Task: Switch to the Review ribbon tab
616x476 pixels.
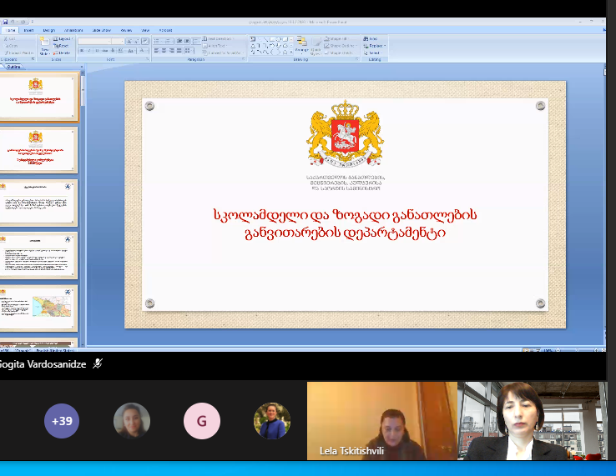Action: 127,30
